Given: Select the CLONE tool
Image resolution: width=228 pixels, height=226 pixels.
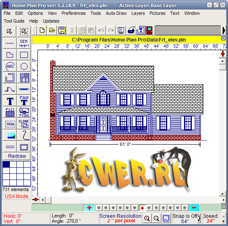Looking at the screenshot, I should click(x=24, y=124).
